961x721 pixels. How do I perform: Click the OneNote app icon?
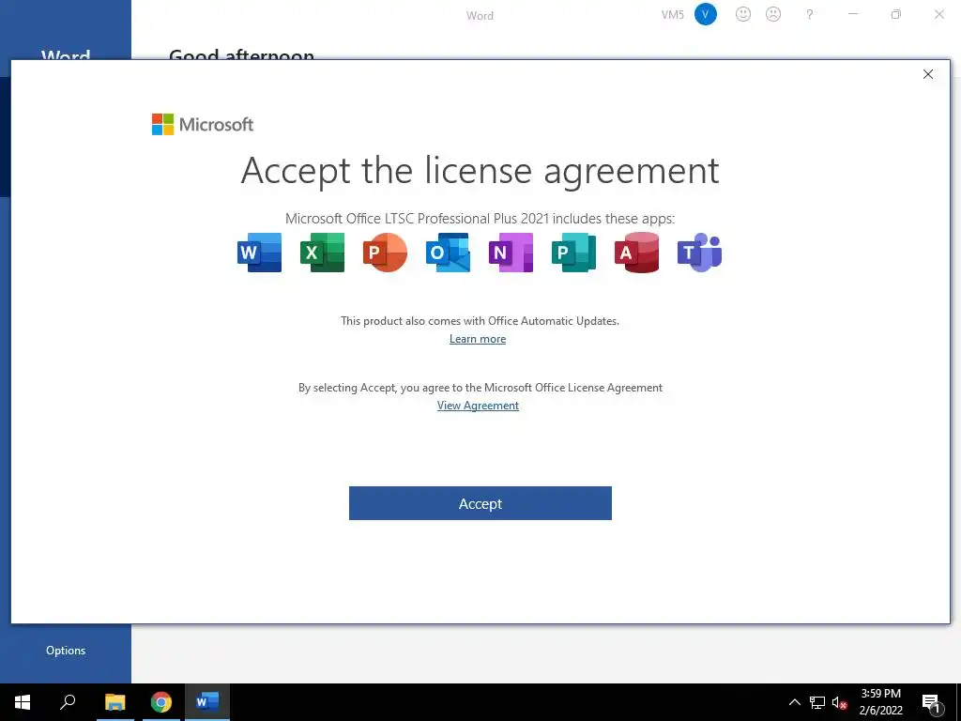point(511,253)
